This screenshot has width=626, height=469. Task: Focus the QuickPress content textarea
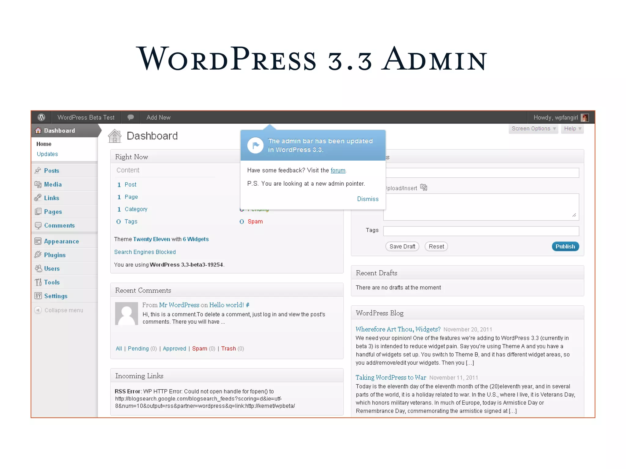coord(481,207)
